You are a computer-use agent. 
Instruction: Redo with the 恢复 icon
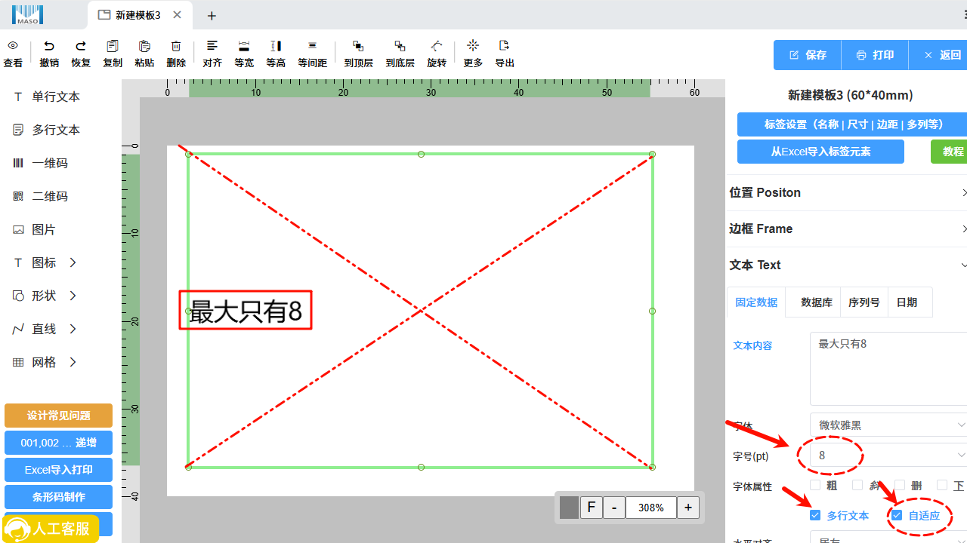(81, 46)
